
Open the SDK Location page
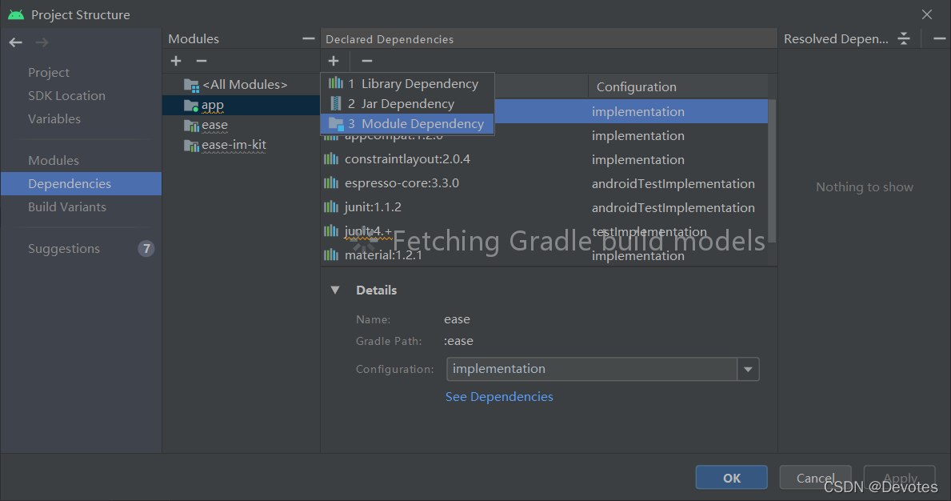pyautogui.click(x=66, y=96)
